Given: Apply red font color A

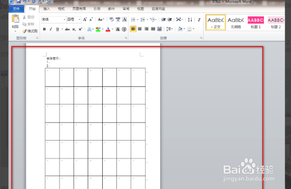Looking at the screenshot, I should (108, 29).
